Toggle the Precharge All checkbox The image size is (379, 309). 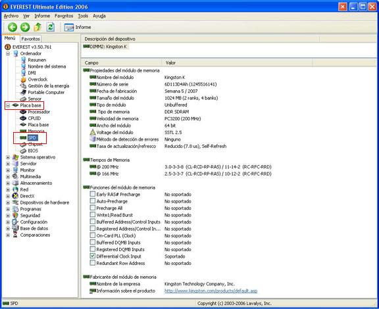[x=93, y=208]
